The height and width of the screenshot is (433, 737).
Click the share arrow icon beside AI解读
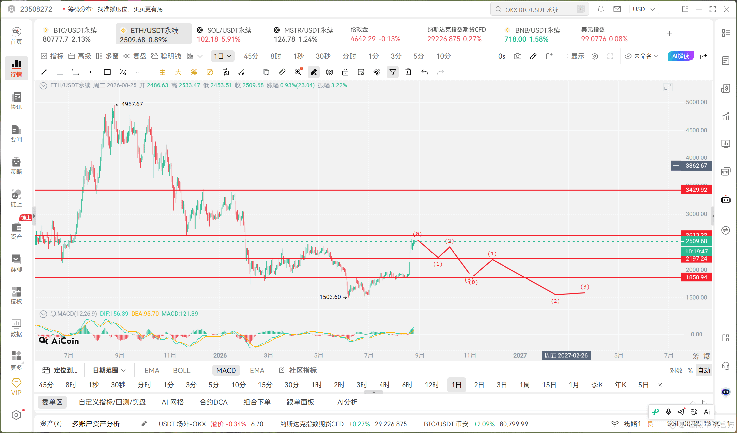704,56
